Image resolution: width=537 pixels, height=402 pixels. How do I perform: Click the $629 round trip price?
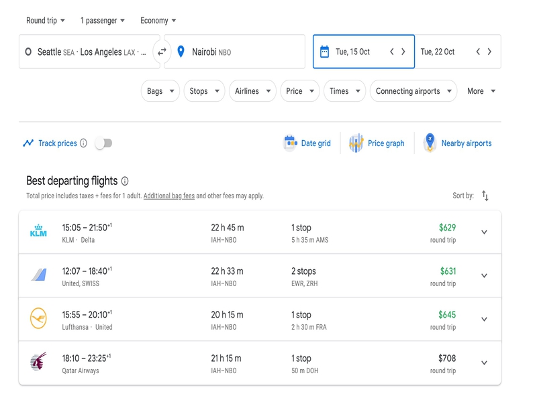tap(447, 228)
